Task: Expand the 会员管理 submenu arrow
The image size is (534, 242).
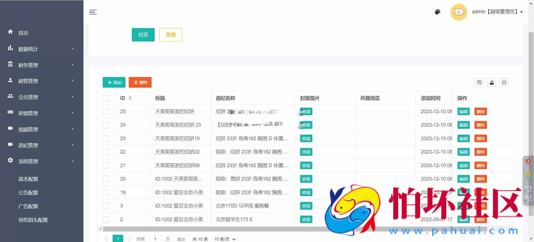Action: click(x=73, y=97)
